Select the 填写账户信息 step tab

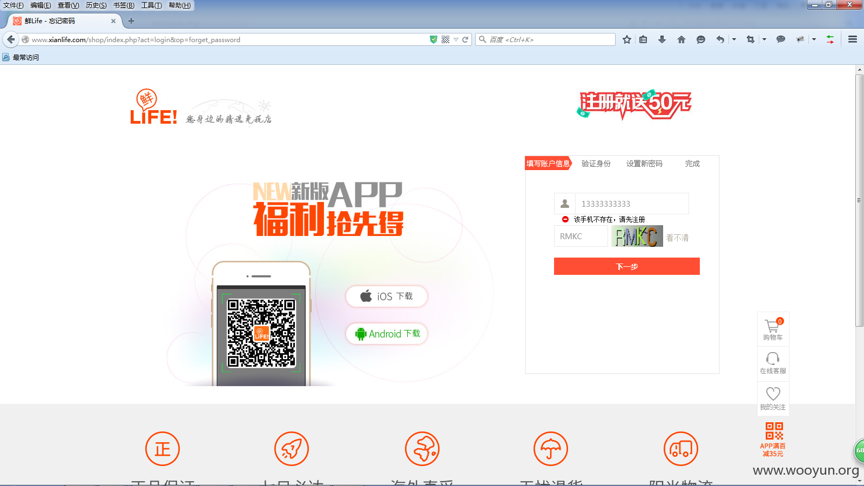548,164
